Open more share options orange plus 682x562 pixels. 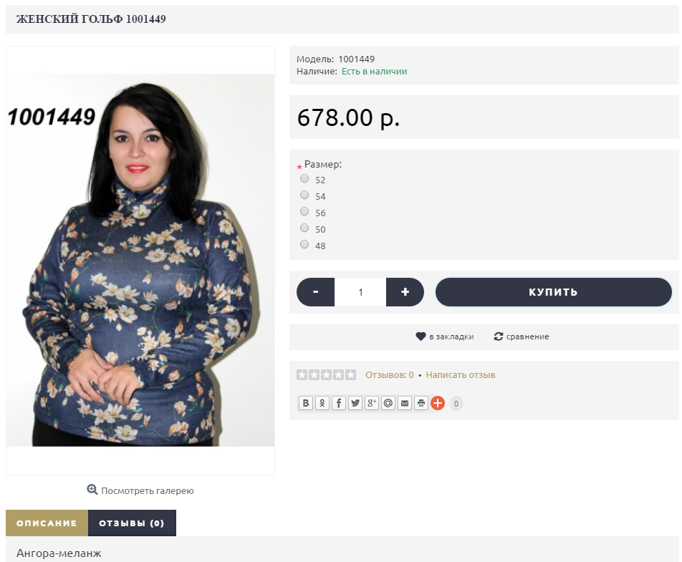(438, 403)
